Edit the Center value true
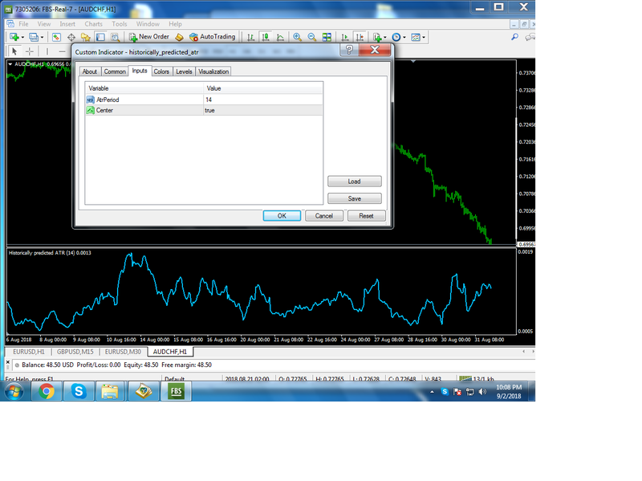Screen dimensions: 642x481 pyautogui.click(x=263, y=110)
